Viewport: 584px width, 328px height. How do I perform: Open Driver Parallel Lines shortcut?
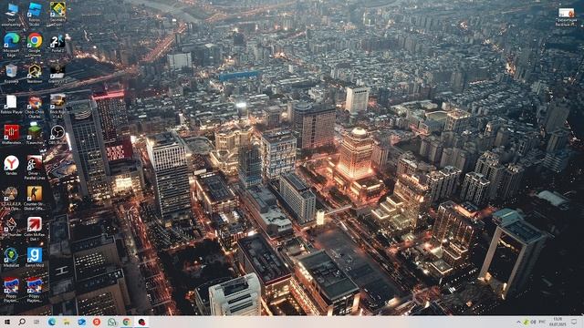click(35, 168)
